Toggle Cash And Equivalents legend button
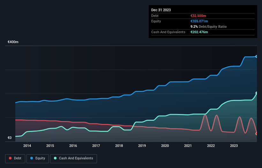Viewport: 262px width, 168px height. [73, 158]
